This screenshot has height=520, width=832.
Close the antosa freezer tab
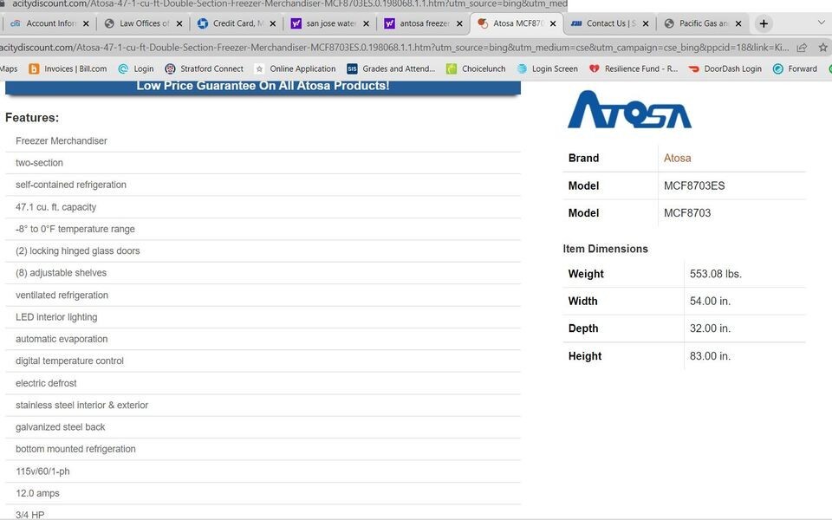click(459, 23)
